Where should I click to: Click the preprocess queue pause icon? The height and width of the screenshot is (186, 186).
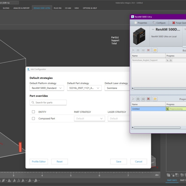138,99
